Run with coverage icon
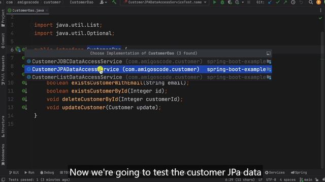325x182 pixels. (230, 2)
